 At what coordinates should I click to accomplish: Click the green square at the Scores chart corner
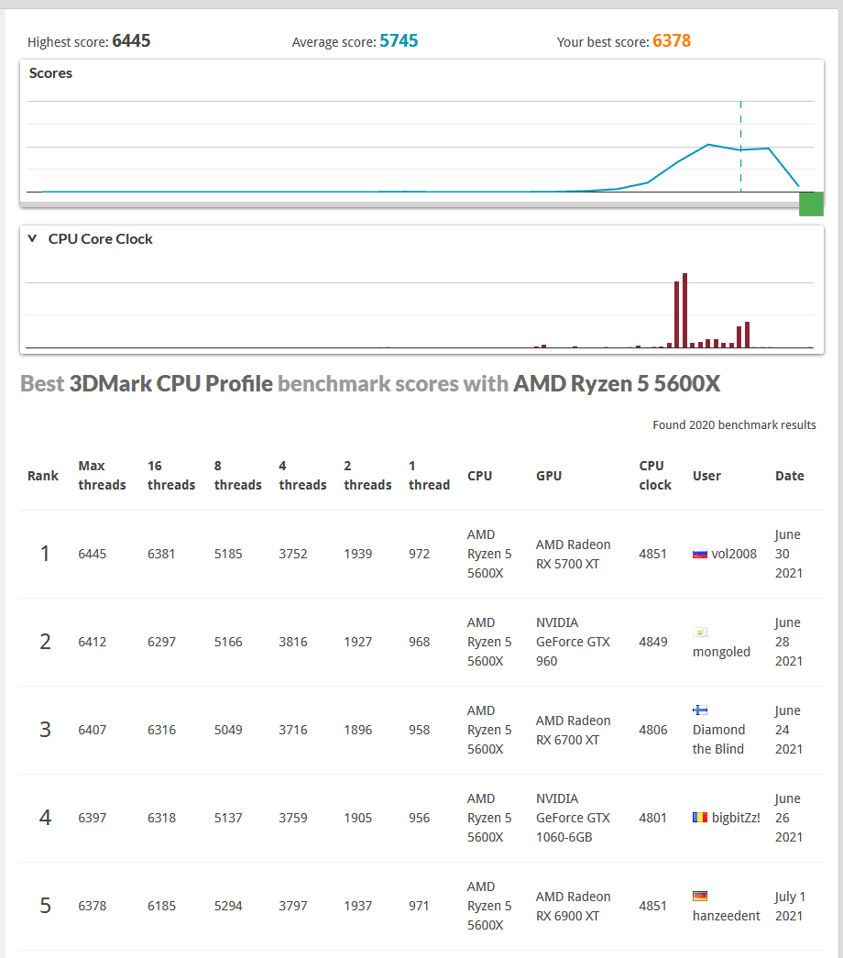tap(811, 204)
